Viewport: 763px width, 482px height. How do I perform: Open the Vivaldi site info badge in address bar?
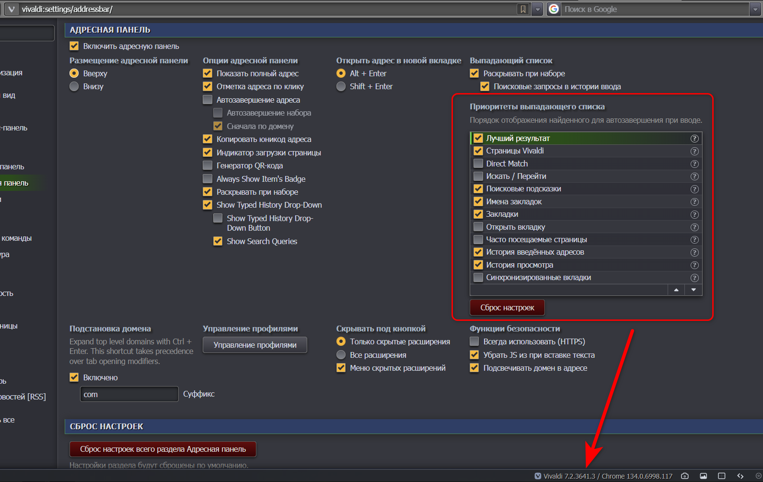click(x=11, y=9)
